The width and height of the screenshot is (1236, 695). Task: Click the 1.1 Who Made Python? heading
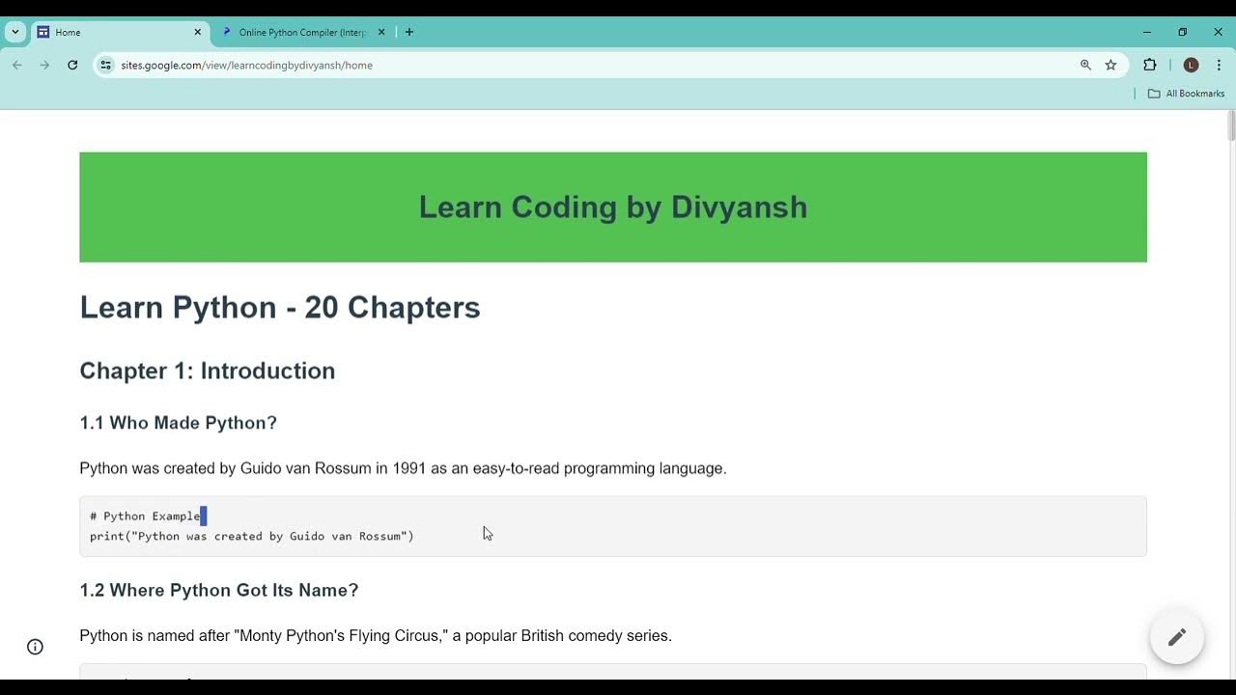(x=178, y=423)
